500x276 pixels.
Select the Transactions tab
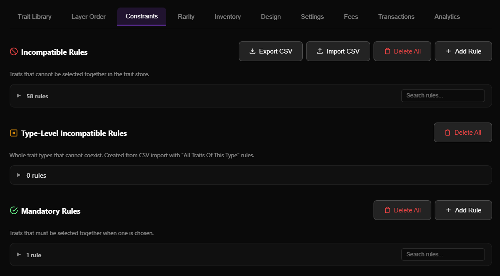396,17
